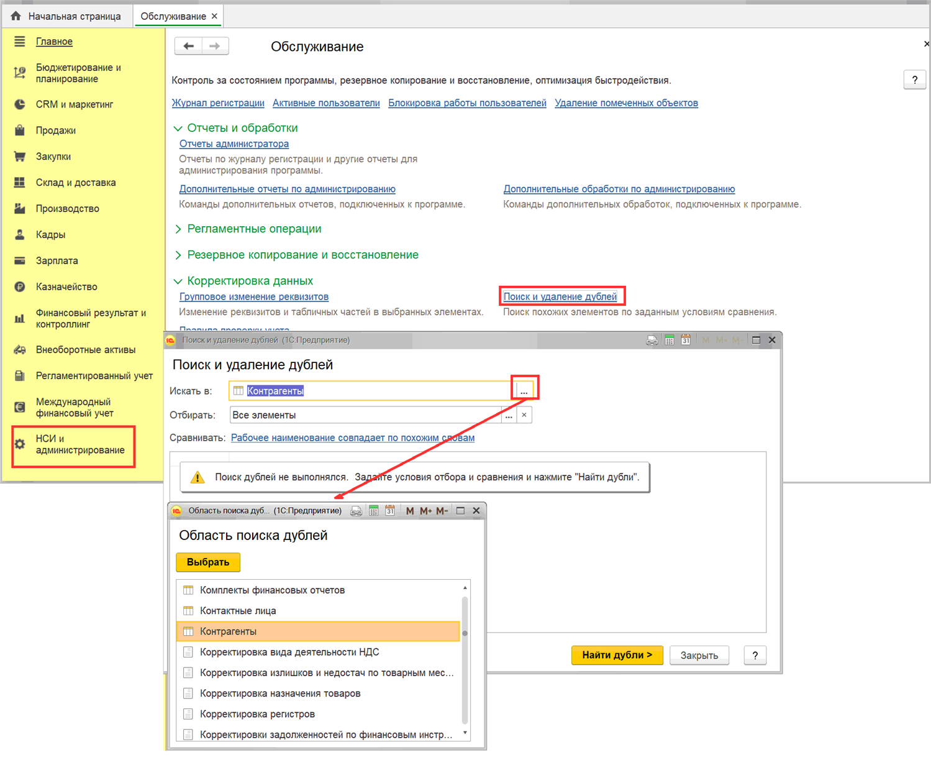
Task: Open Главное menu icon in sidebar
Action: point(20,42)
